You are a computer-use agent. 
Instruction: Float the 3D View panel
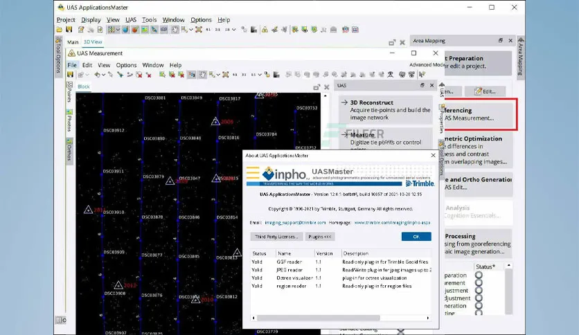point(392,42)
